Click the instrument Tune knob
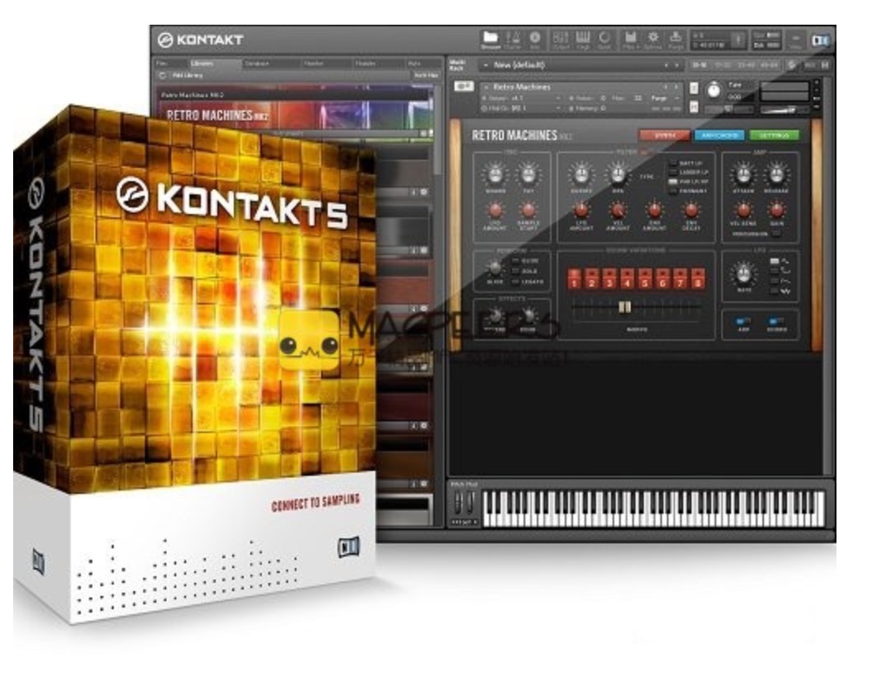This screenshot has height=680, width=876. point(714,91)
